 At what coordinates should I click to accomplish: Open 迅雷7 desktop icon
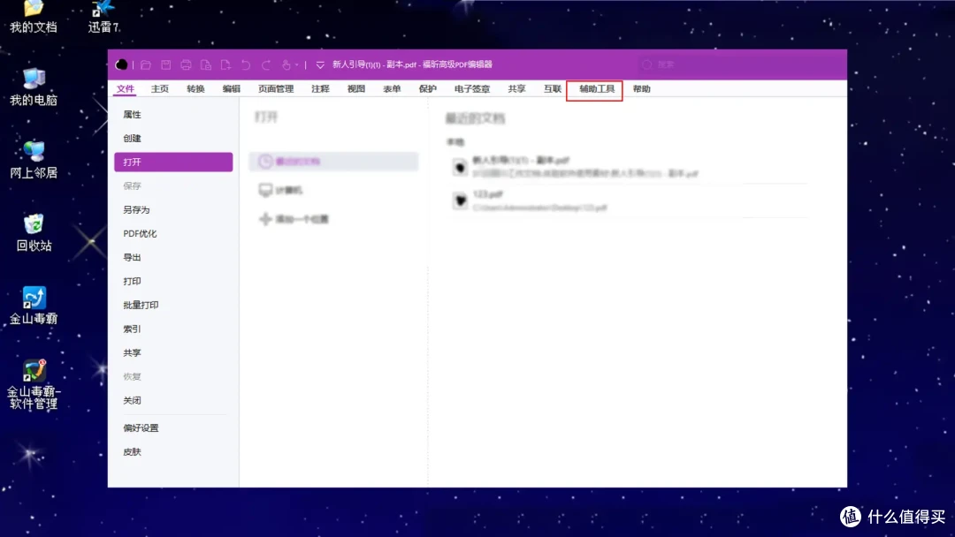click(103, 17)
